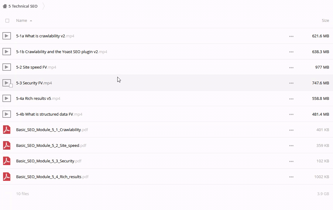This screenshot has width=333, height=210.
Task: Open more options for Basic_SEO_Module_5_2_Site_speed.pdf
Action: click(x=291, y=146)
